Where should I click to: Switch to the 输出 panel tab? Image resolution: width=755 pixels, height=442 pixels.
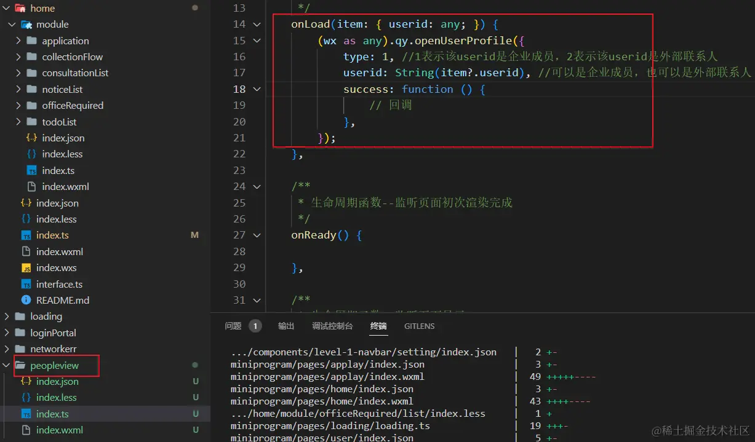tap(286, 326)
